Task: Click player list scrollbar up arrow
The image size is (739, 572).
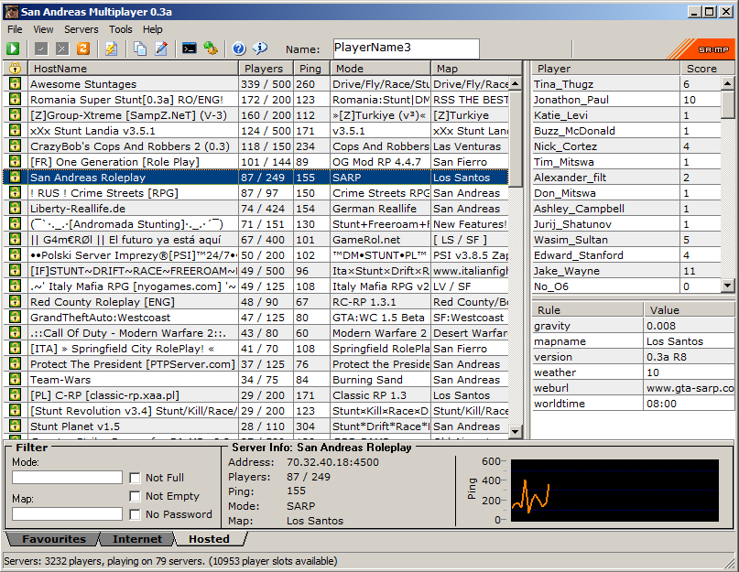Action: 728,84
